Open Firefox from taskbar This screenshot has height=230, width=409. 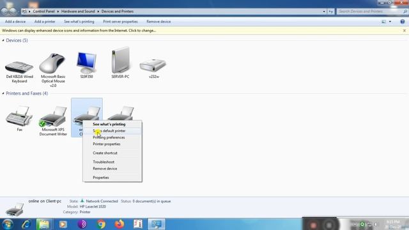tap(120, 224)
